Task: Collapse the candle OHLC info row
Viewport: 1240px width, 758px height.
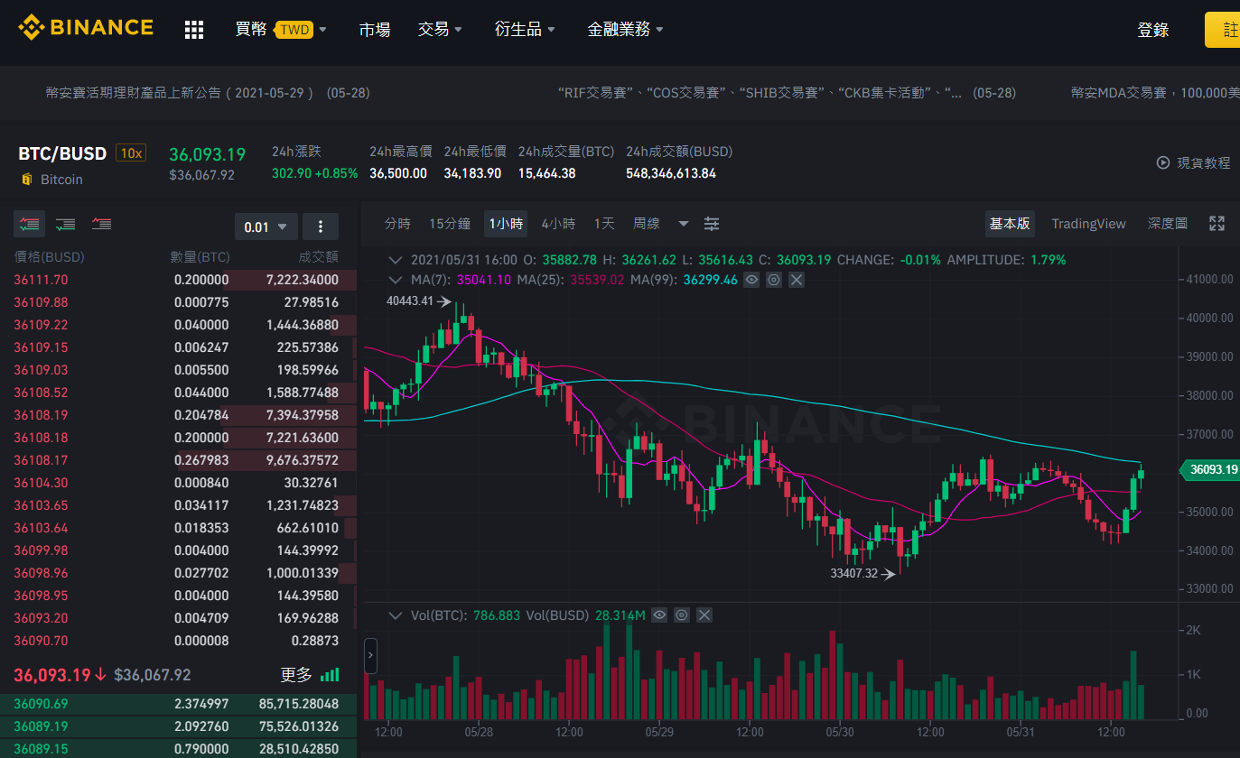Action: (x=395, y=260)
